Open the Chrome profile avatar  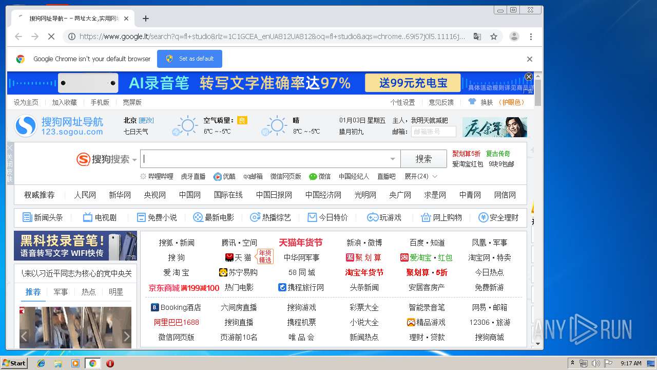tap(514, 36)
